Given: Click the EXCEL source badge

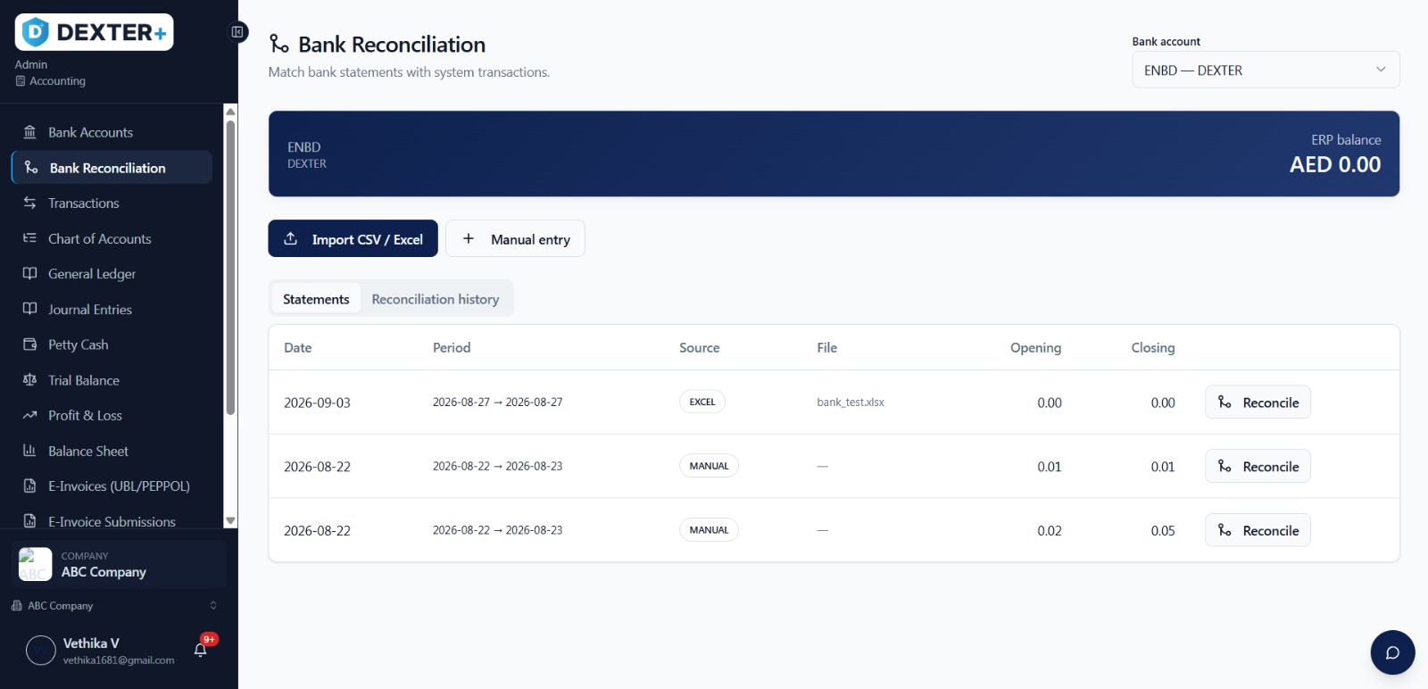Looking at the screenshot, I should click(702, 402).
